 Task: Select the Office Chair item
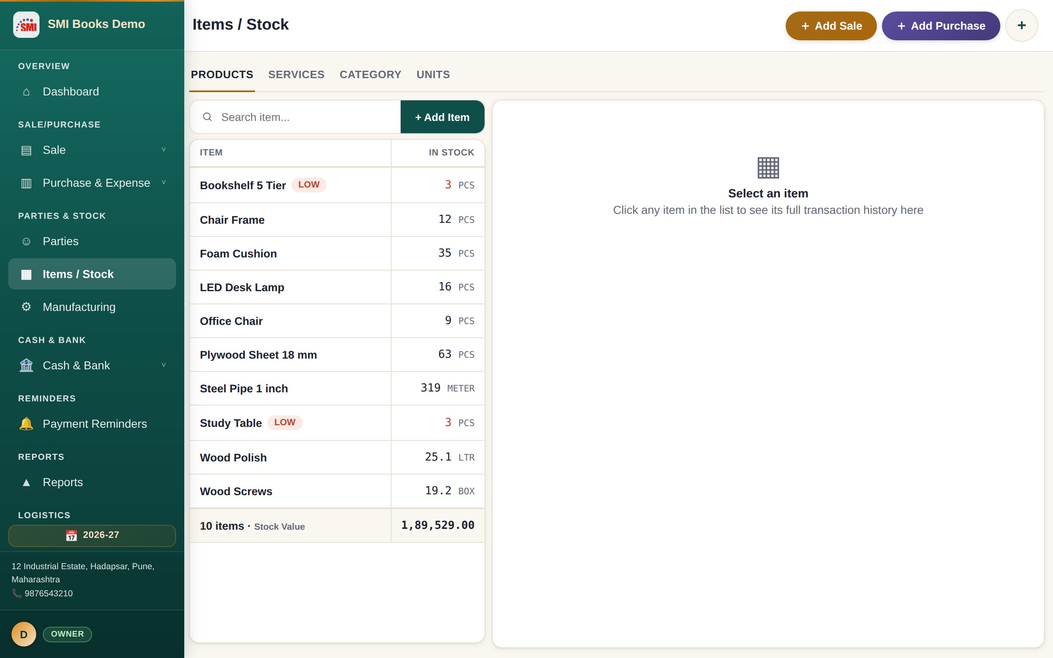tap(337, 321)
